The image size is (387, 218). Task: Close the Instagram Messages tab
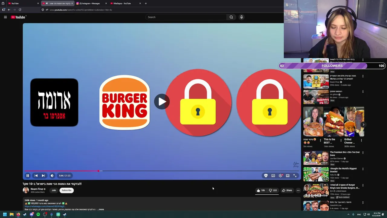tap(106, 3)
